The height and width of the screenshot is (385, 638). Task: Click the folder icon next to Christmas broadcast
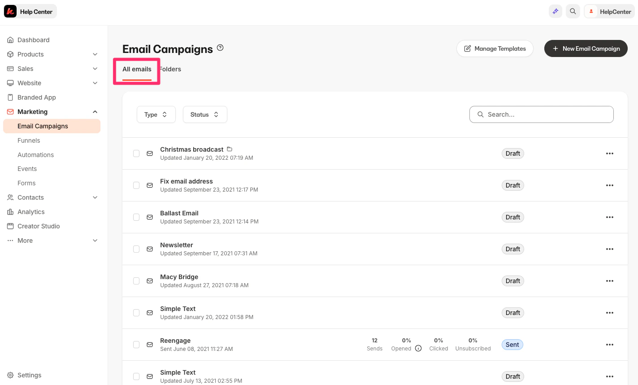click(x=230, y=149)
